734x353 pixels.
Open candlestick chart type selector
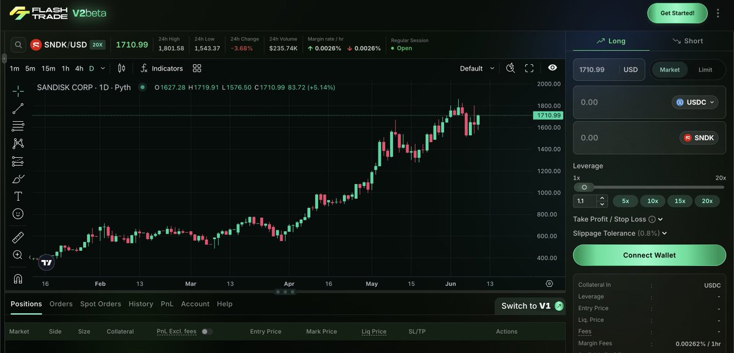tap(121, 69)
